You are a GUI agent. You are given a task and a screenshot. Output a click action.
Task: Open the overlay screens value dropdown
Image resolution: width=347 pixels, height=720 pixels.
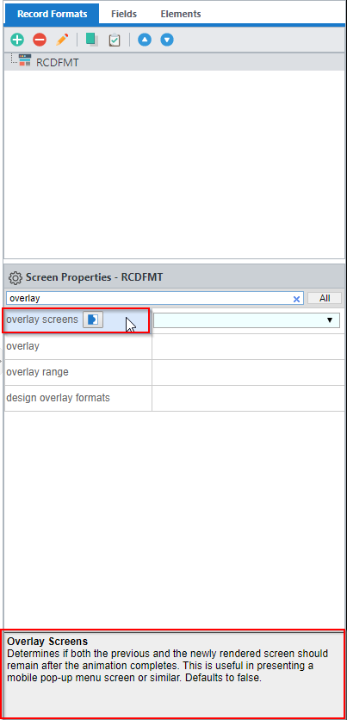(x=246, y=320)
